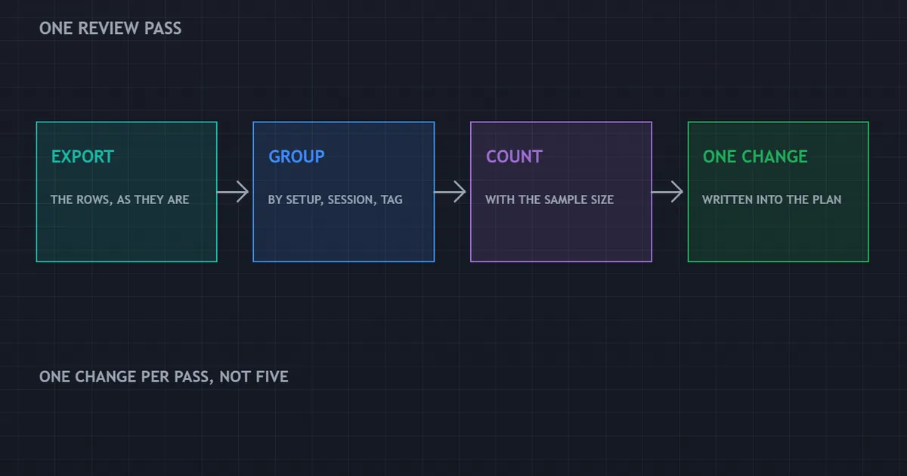Image resolution: width=907 pixels, height=476 pixels.
Task: Select the 'COUNT' step title
Action: pyautogui.click(x=514, y=156)
